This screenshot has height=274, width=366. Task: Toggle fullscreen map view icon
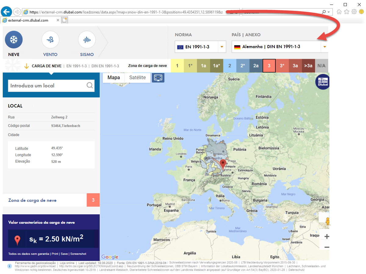point(158,78)
